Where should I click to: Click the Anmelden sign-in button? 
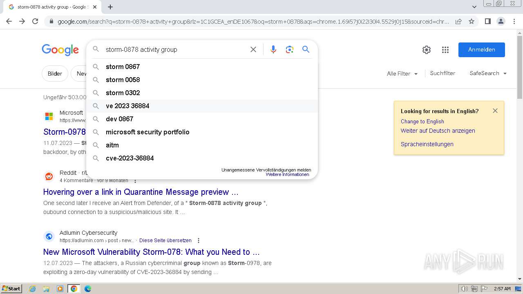pyautogui.click(x=481, y=50)
